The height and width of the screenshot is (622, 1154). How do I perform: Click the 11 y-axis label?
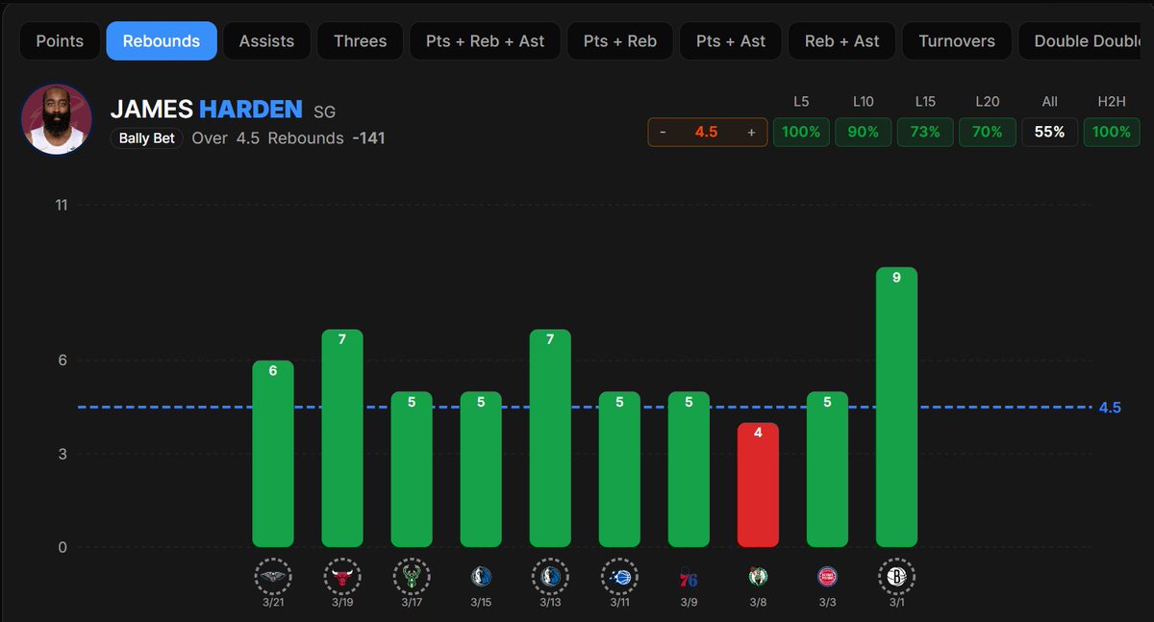pos(61,205)
